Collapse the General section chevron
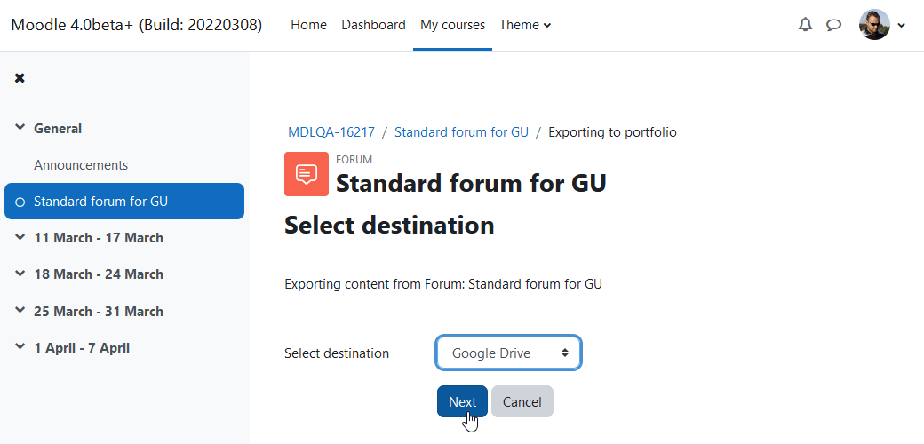Screen dimensions: 924x444 [x=20, y=128]
